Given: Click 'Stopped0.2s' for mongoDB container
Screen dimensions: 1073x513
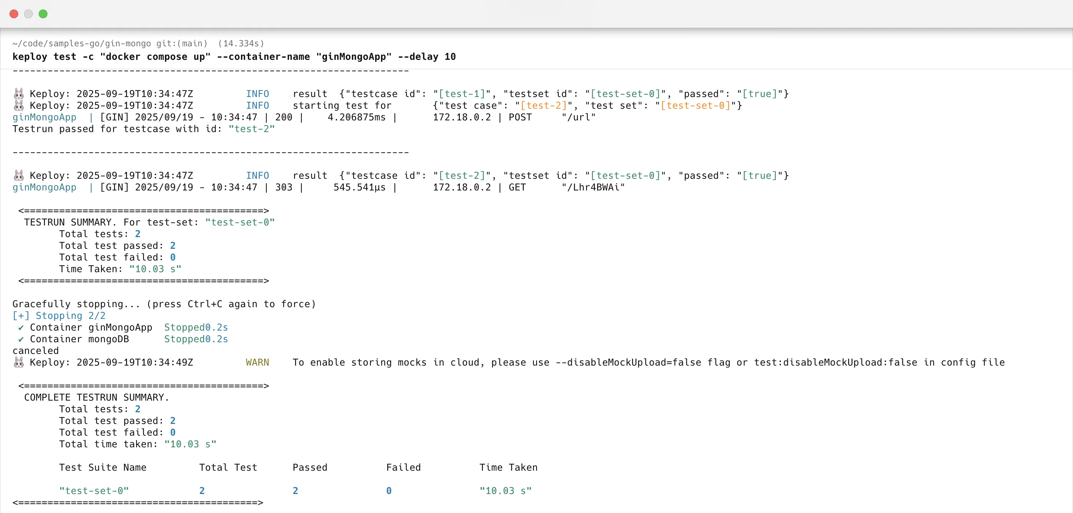Looking at the screenshot, I should click(196, 339).
